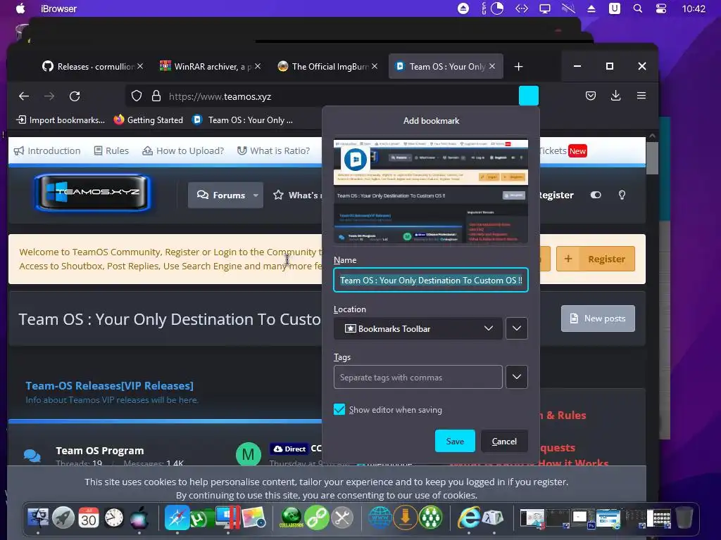
Task: Open the orange download arrow dock icon
Action: pyautogui.click(x=405, y=517)
